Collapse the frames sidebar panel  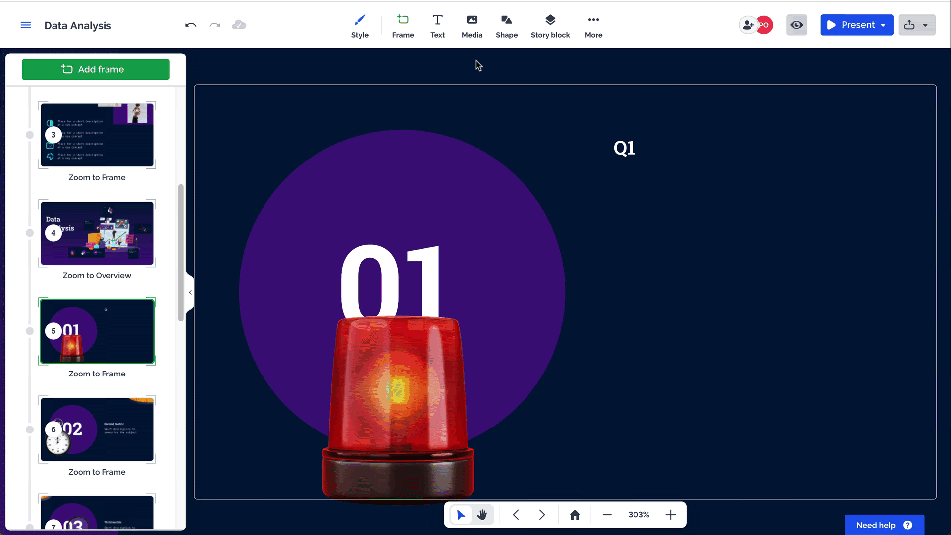pos(190,292)
